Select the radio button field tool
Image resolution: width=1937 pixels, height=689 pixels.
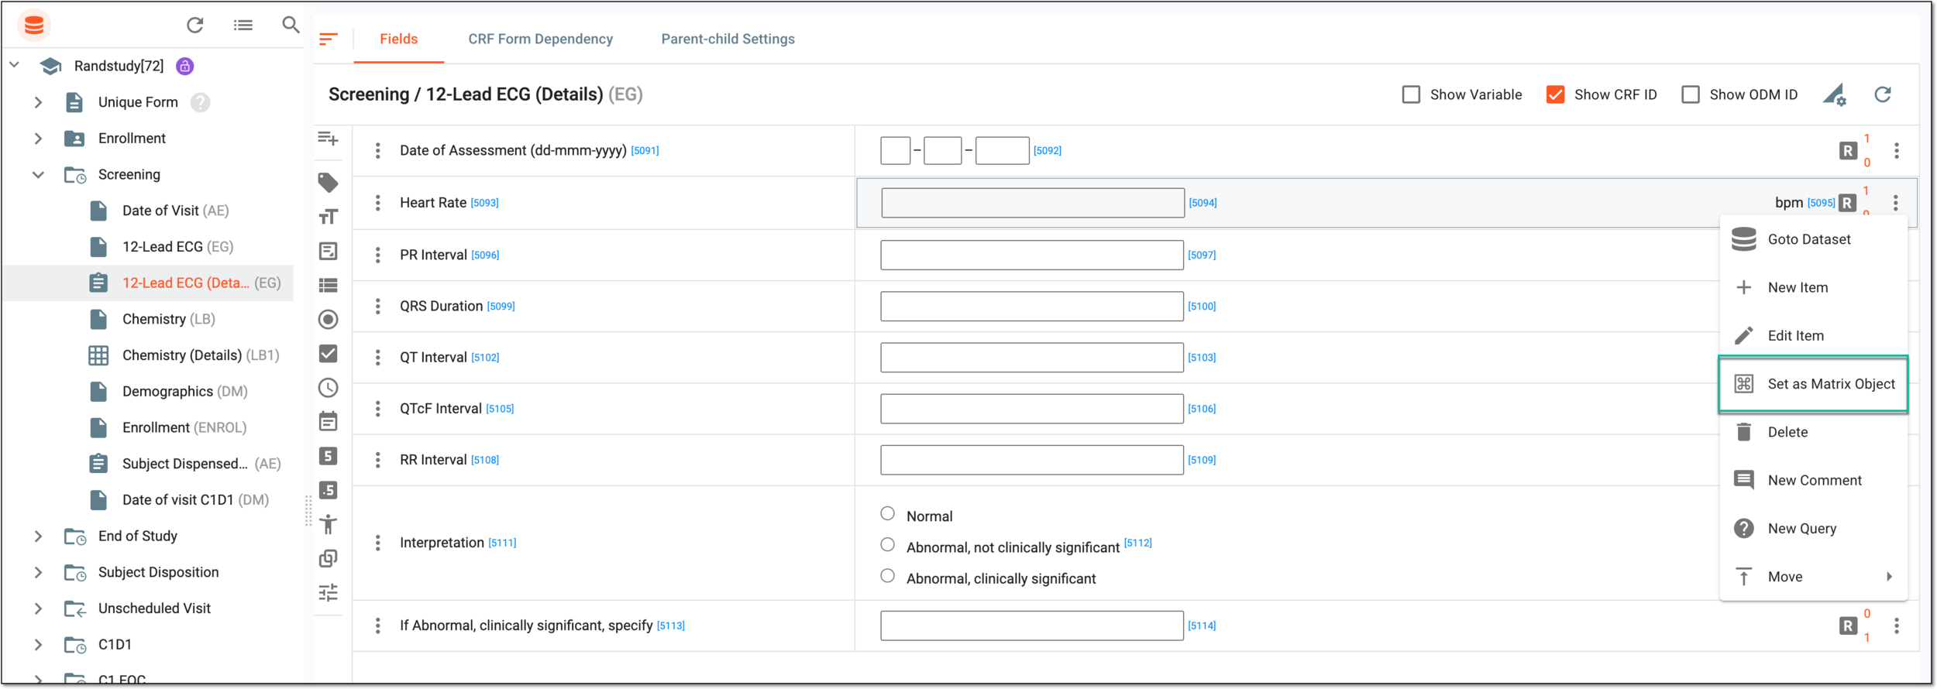[329, 319]
